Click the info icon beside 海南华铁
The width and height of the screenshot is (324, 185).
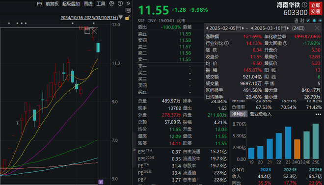(x=304, y=4)
